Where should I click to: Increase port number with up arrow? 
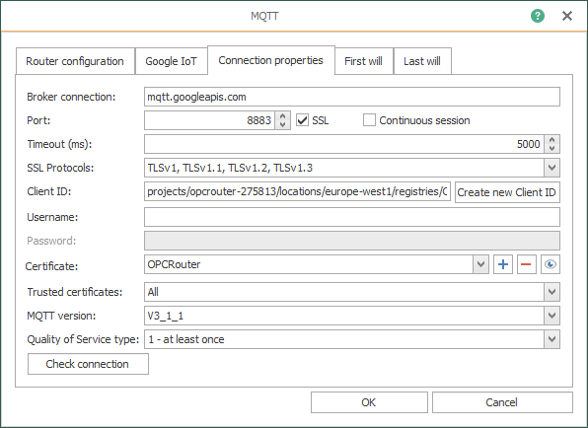tap(283, 115)
